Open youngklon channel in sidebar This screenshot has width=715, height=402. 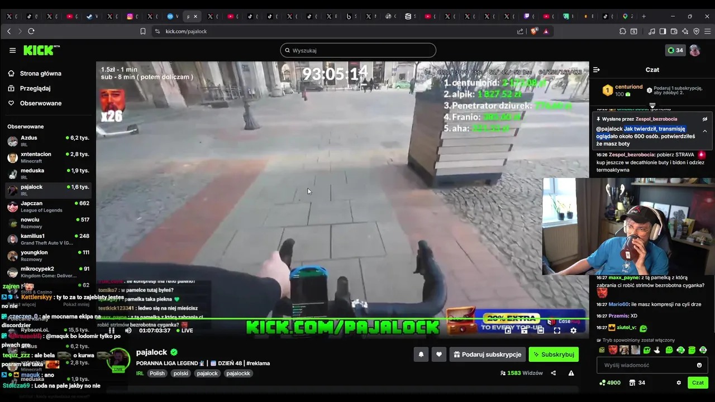click(x=48, y=256)
